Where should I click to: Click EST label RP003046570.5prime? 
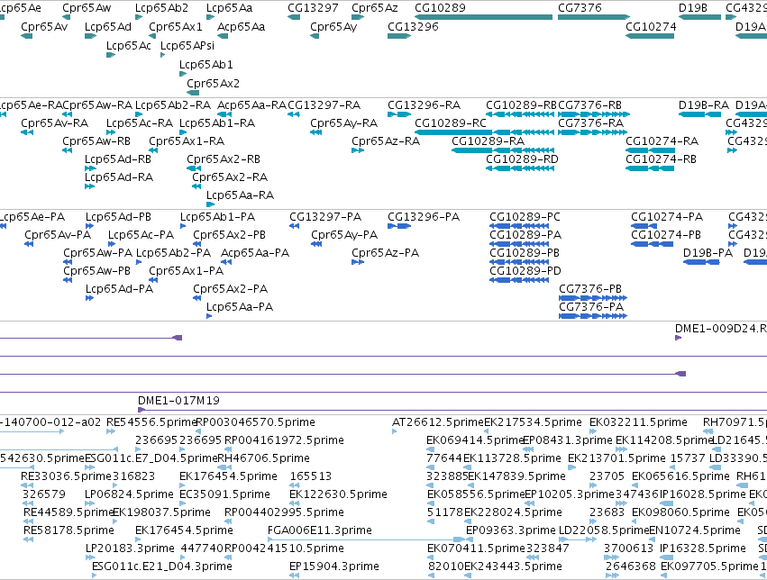[255, 422]
